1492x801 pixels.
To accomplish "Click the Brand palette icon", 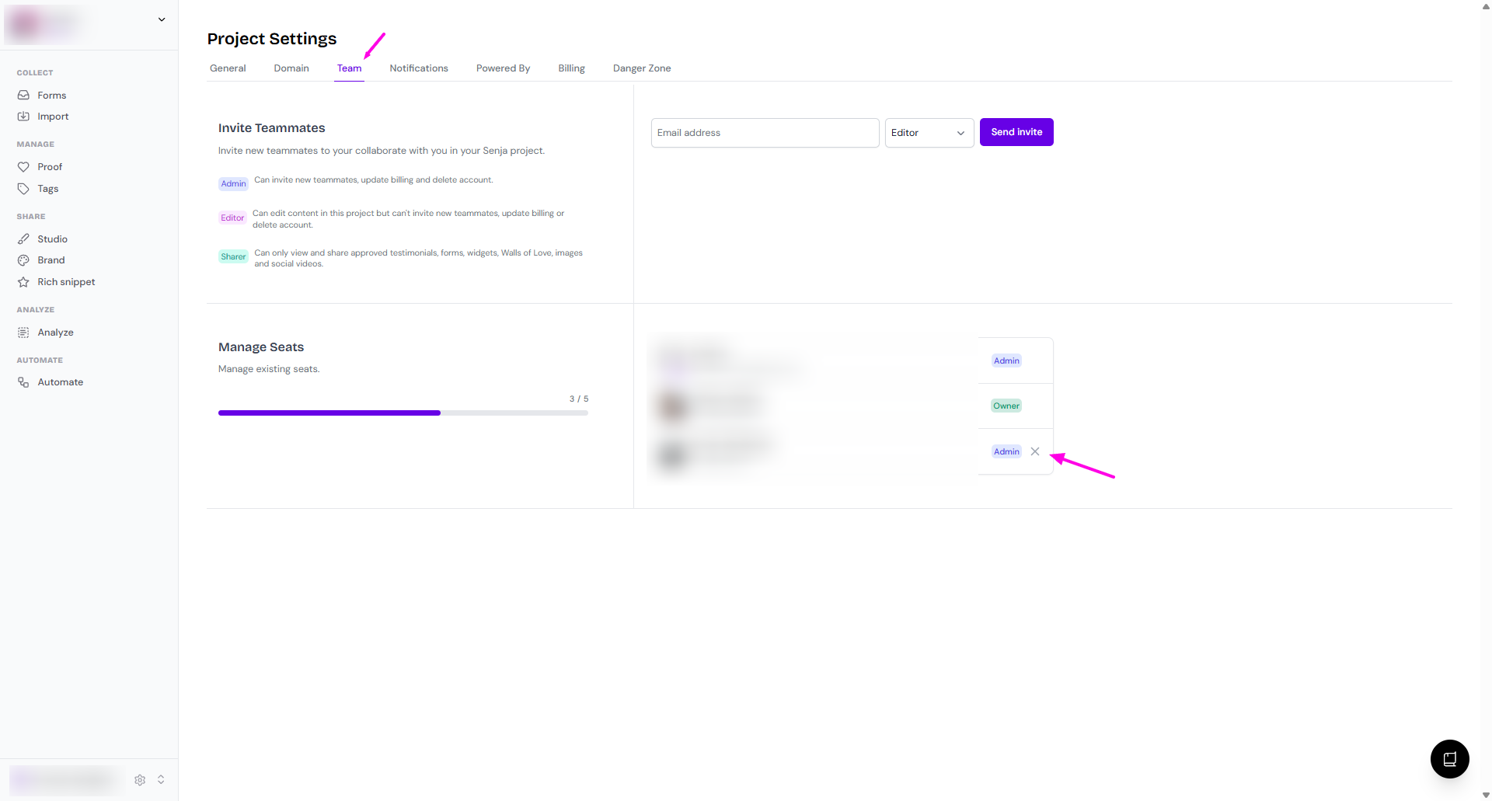I will click(23, 260).
